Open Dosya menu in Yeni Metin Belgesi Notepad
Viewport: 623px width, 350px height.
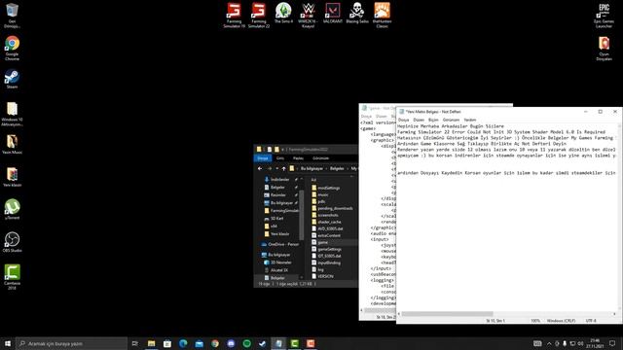click(403, 120)
